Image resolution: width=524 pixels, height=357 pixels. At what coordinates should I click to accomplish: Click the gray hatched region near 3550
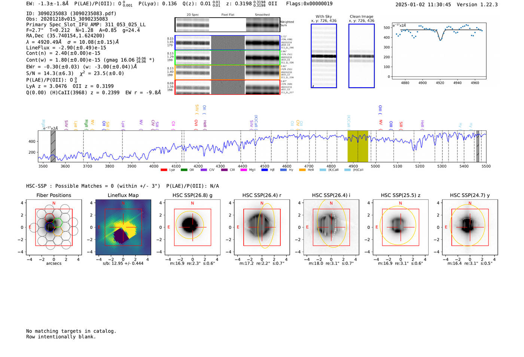coord(53,146)
